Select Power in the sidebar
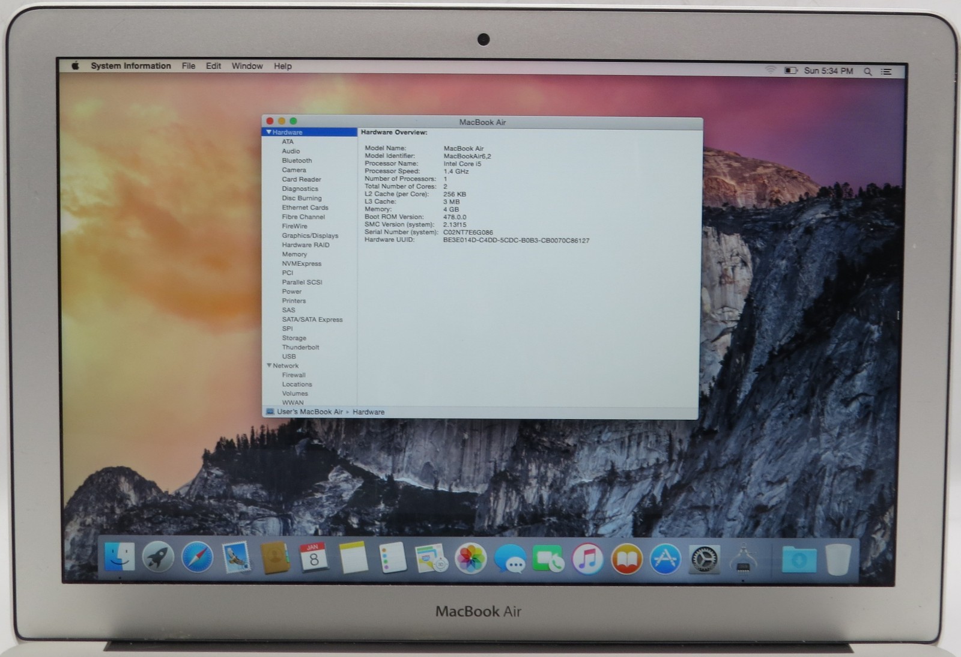Viewport: 961px width, 657px height. [x=292, y=291]
